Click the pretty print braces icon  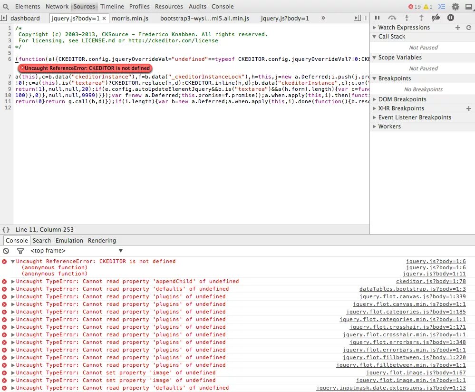tap(6, 229)
